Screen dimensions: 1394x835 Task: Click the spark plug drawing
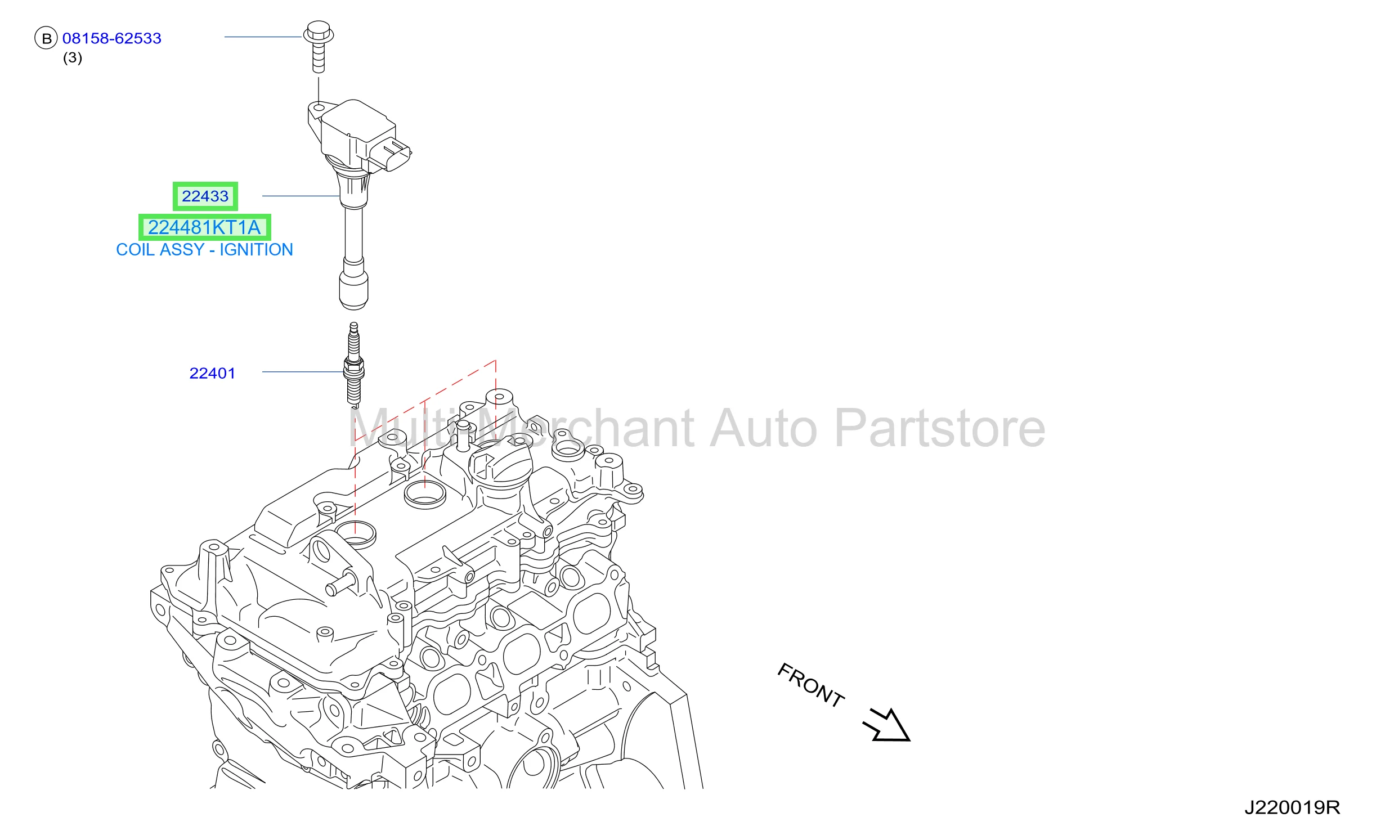click(x=353, y=364)
